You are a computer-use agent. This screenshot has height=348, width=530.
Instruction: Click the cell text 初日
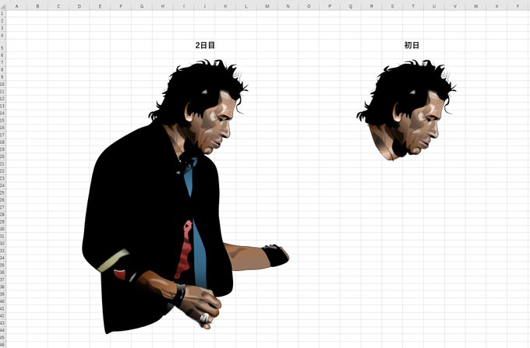click(x=412, y=45)
